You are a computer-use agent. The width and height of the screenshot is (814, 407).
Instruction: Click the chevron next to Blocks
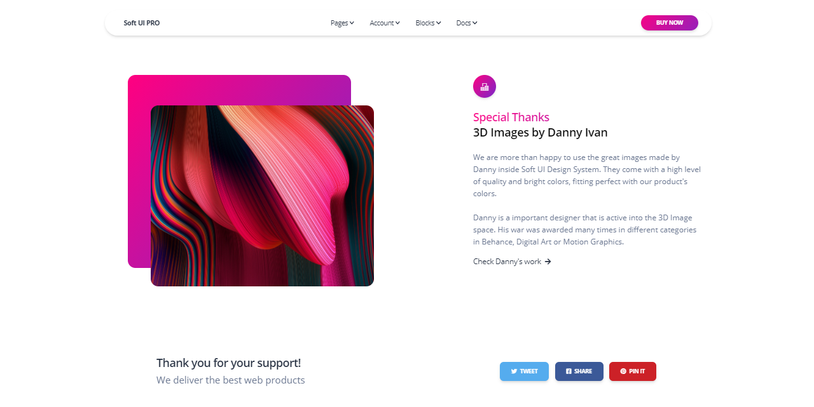438,23
